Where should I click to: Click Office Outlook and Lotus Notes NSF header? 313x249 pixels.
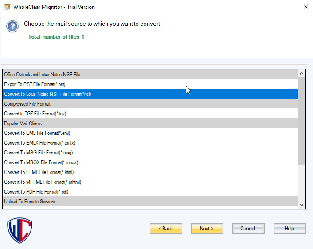click(150, 75)
